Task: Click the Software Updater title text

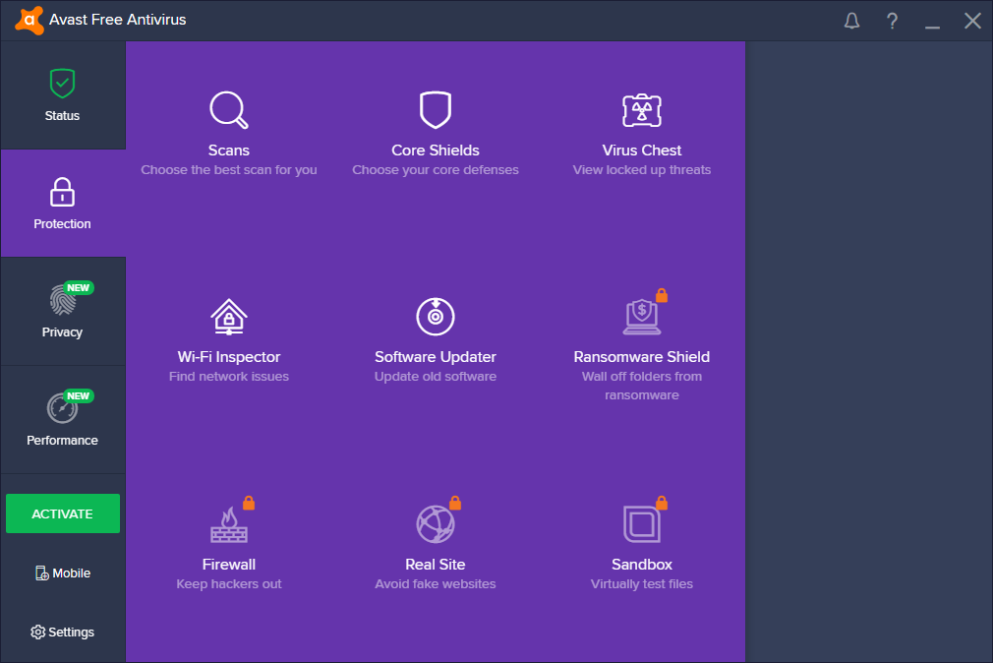Action: [x=436, y=357]
